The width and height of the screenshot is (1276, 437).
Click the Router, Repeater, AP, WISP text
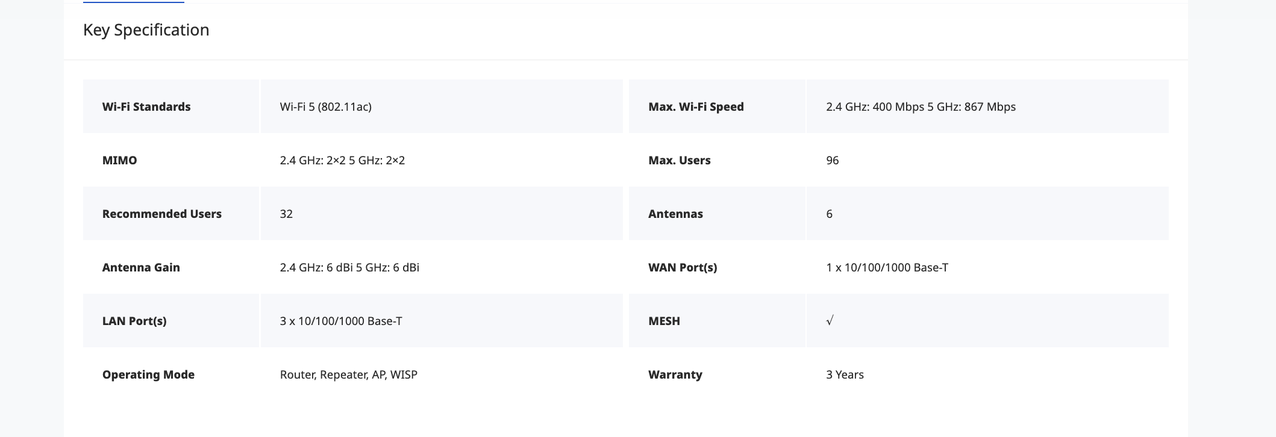(348, 374)
